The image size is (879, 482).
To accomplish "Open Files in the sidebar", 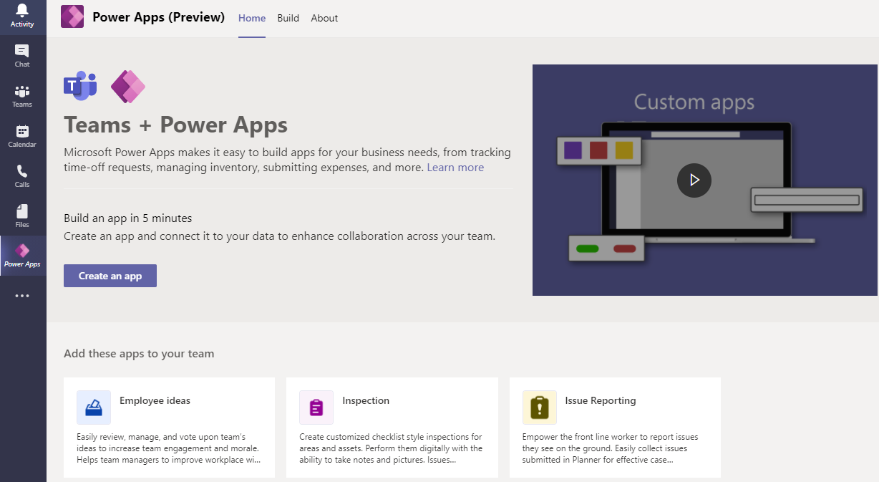I will [22, 216].
